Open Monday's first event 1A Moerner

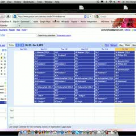(44, 52)
